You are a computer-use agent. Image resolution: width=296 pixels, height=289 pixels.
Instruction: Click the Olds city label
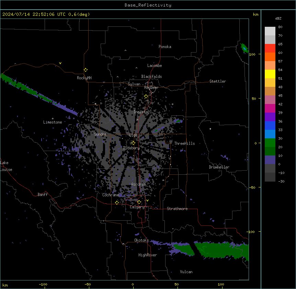coord(133,135)
